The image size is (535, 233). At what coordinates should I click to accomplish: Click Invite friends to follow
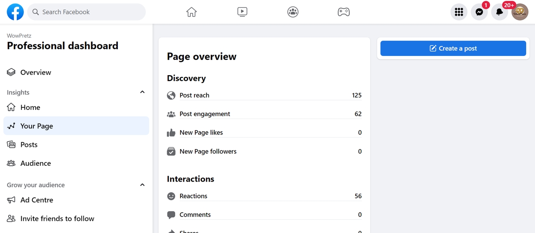point(57,218)
